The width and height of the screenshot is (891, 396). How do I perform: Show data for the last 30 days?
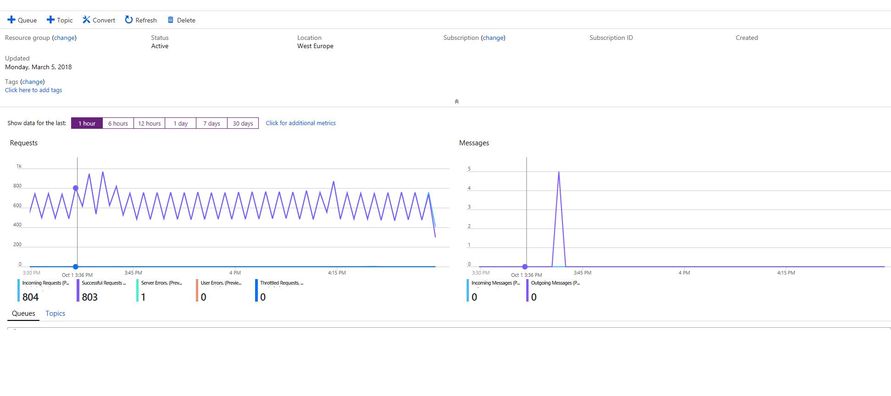click(x=243, y=123)
